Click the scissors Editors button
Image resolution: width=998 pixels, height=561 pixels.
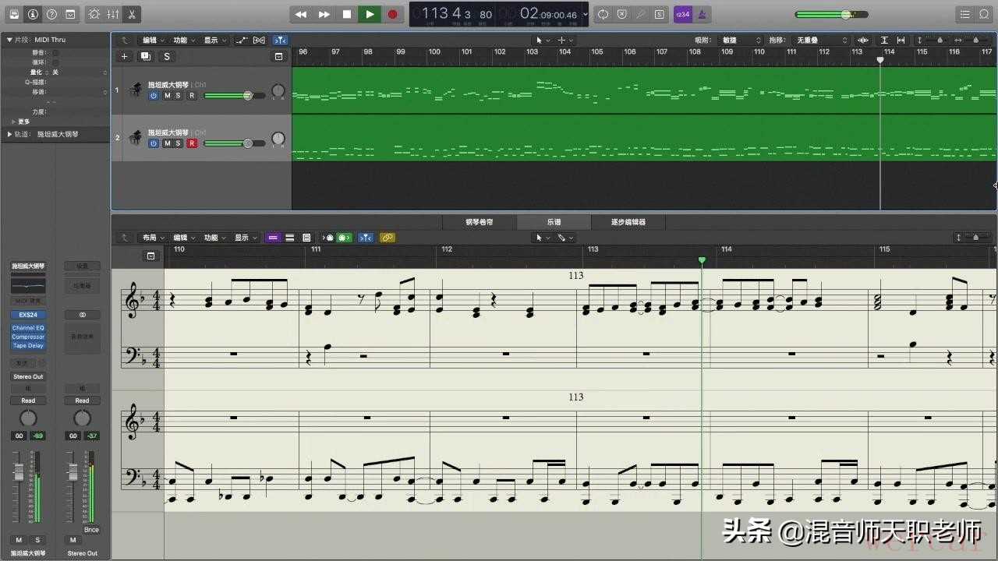click(x=132, y=14)
